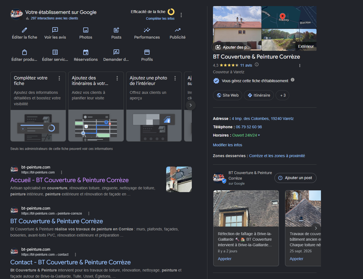363x279 pixels.
Task: Open Contact - BT Couverture & Peinture Corrèze result
Action: pos(70,262)
